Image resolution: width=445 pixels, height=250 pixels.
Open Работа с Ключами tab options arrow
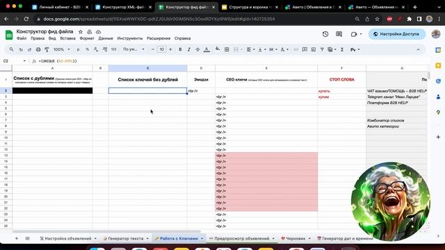coord(202,239)
